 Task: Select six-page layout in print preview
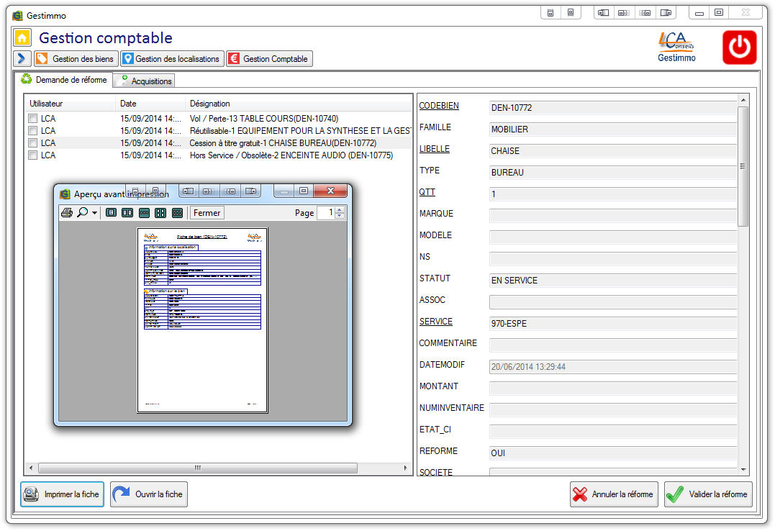pyautogui.click(x=177, y=213)
